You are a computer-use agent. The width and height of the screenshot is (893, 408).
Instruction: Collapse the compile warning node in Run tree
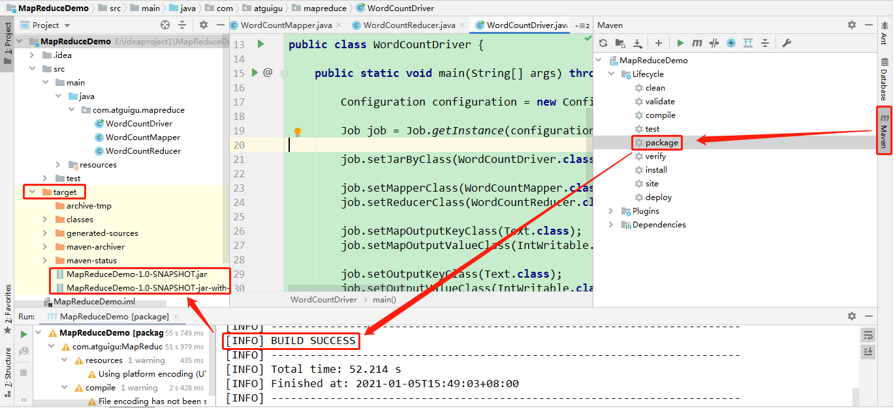[x=65, y=388]
